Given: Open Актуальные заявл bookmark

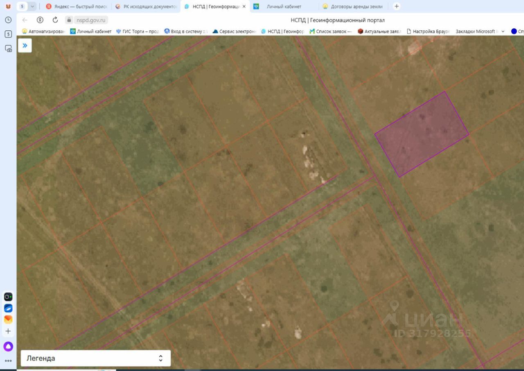Looking at the screenshot, I should tap(379, 31).
